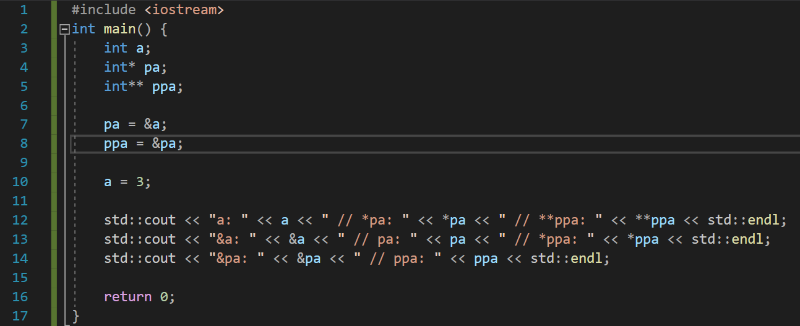Screen dimensions: 800x326
Task: Click line number 17 in gutter
Action: 20,316
